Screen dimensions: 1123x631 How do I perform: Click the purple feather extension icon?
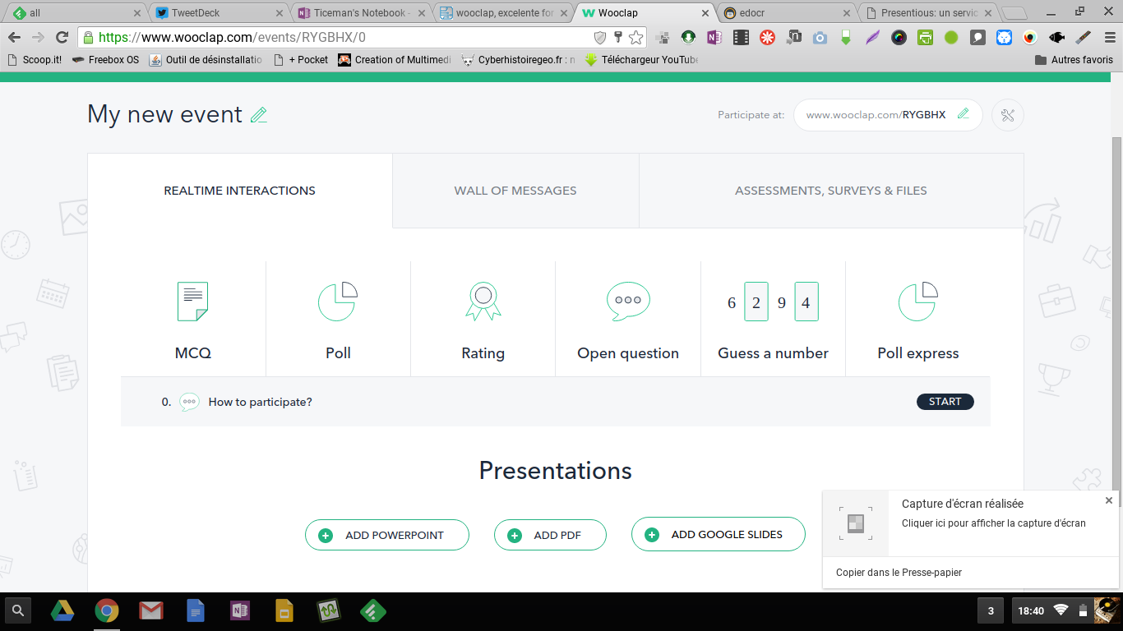(872, 38)
